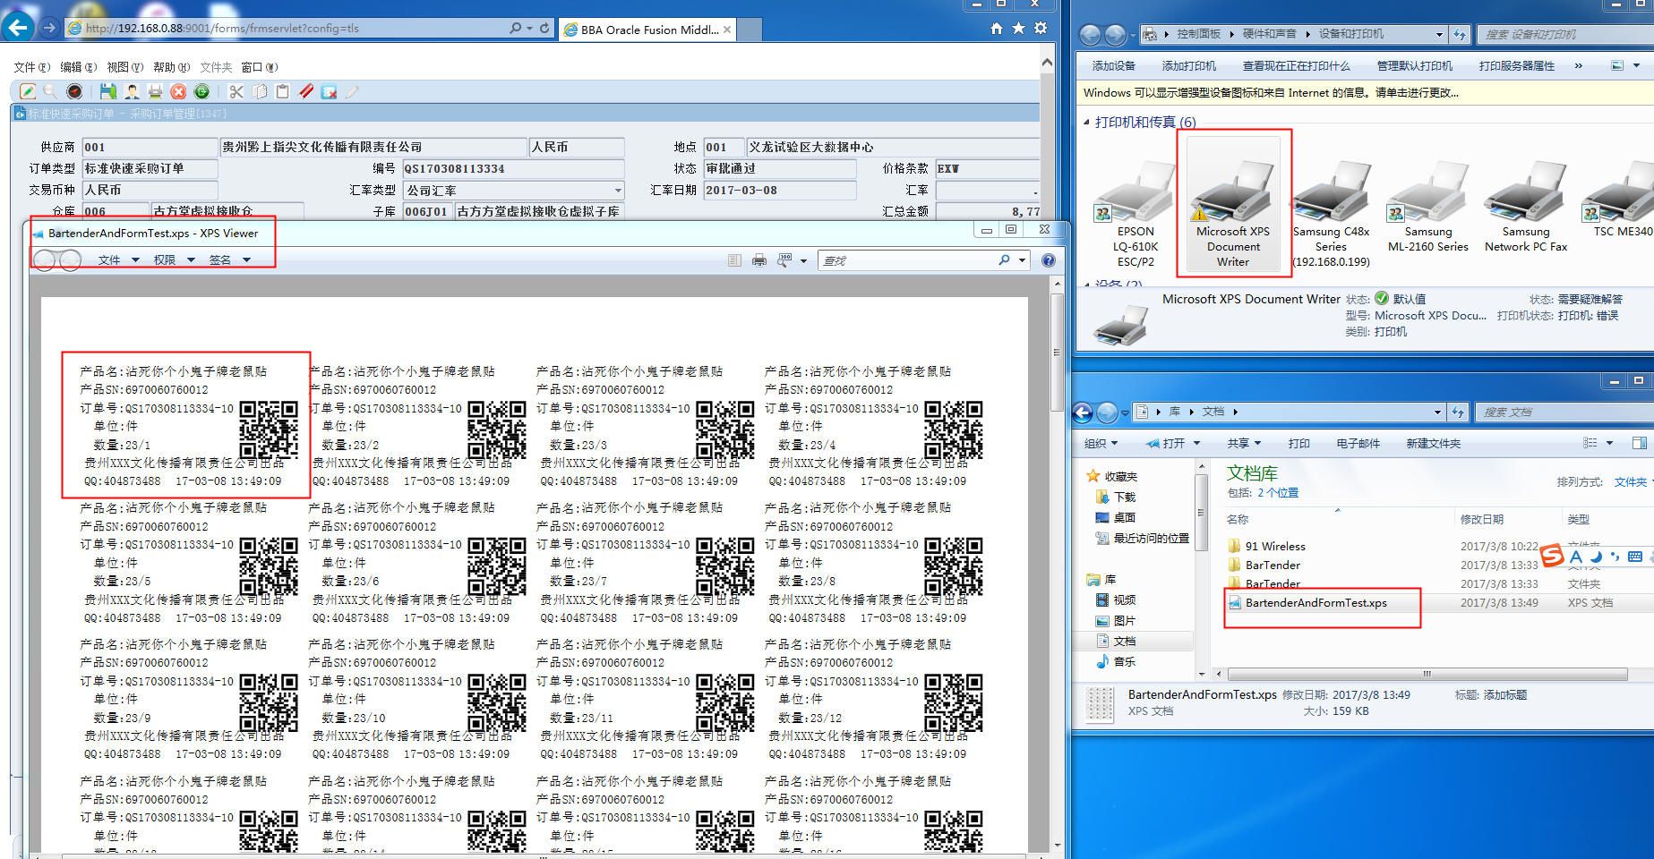Click the browser back arrow button
Image resolution: width=1654 pixels, height=859 pixels.
(x=18, y=28)
